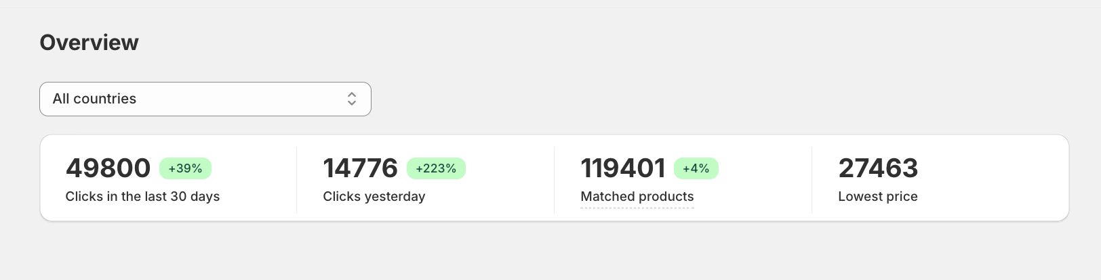Click the word 'Matched' in the third stat
The width and height of the screenshot is (1101, 280).
point(607,196)
